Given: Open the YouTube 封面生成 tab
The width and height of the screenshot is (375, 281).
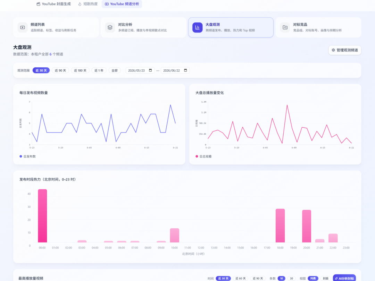Looking at the screenshot, I should [x=53, y=4].
